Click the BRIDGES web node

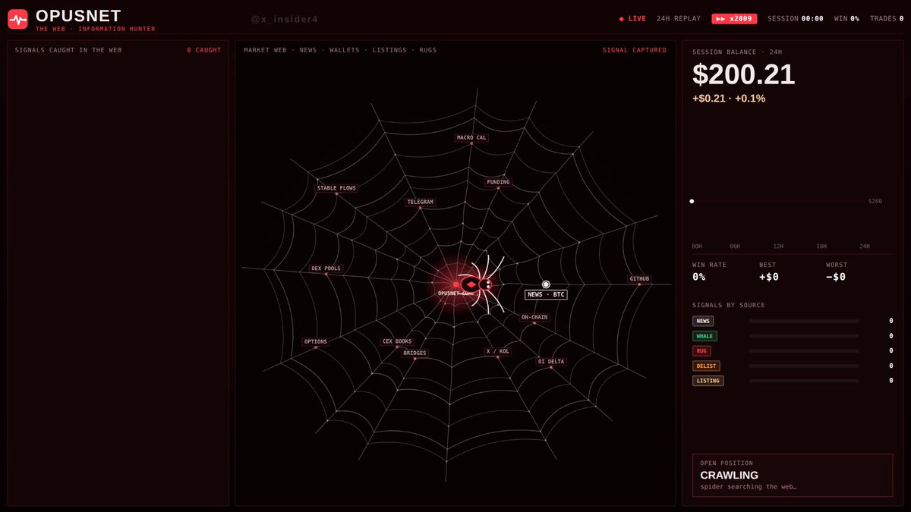point(415,353)
